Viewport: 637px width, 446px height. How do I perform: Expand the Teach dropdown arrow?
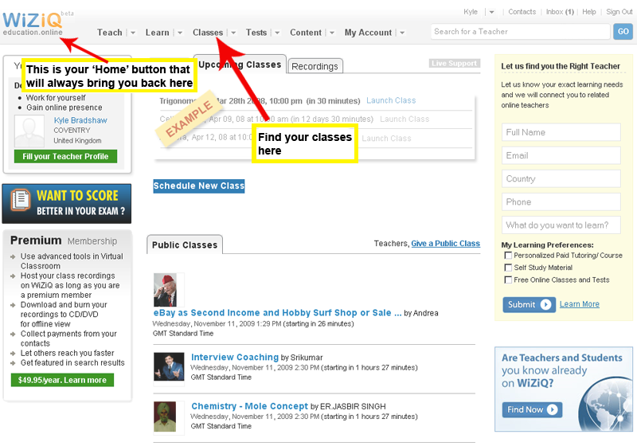click(132, 33)
